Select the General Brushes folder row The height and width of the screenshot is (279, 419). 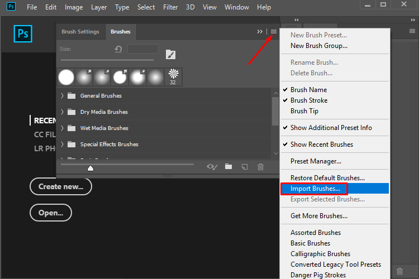click(164, 95)
